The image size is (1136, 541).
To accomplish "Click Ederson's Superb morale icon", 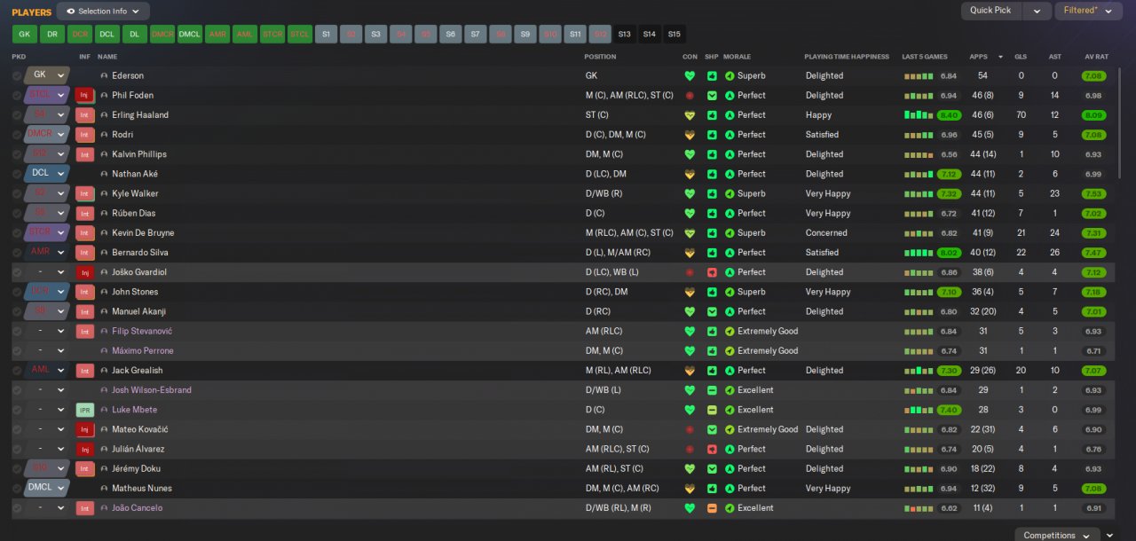I will tap(730, 76).
